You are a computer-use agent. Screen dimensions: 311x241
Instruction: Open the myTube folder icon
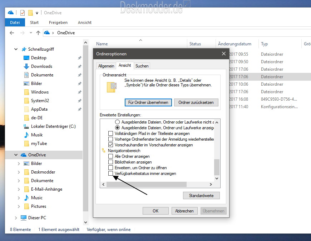click(x=26, y=144)
